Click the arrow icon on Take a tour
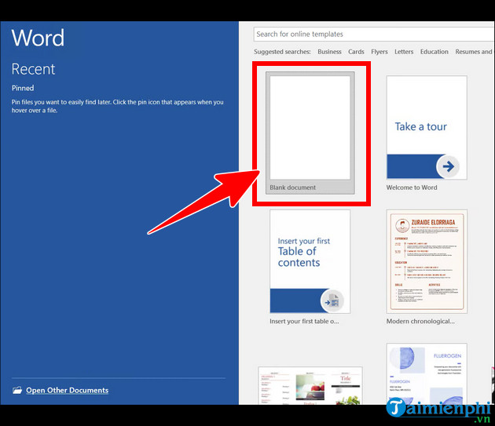The width and height of the screenshot is (495, 426). [448, 166]
